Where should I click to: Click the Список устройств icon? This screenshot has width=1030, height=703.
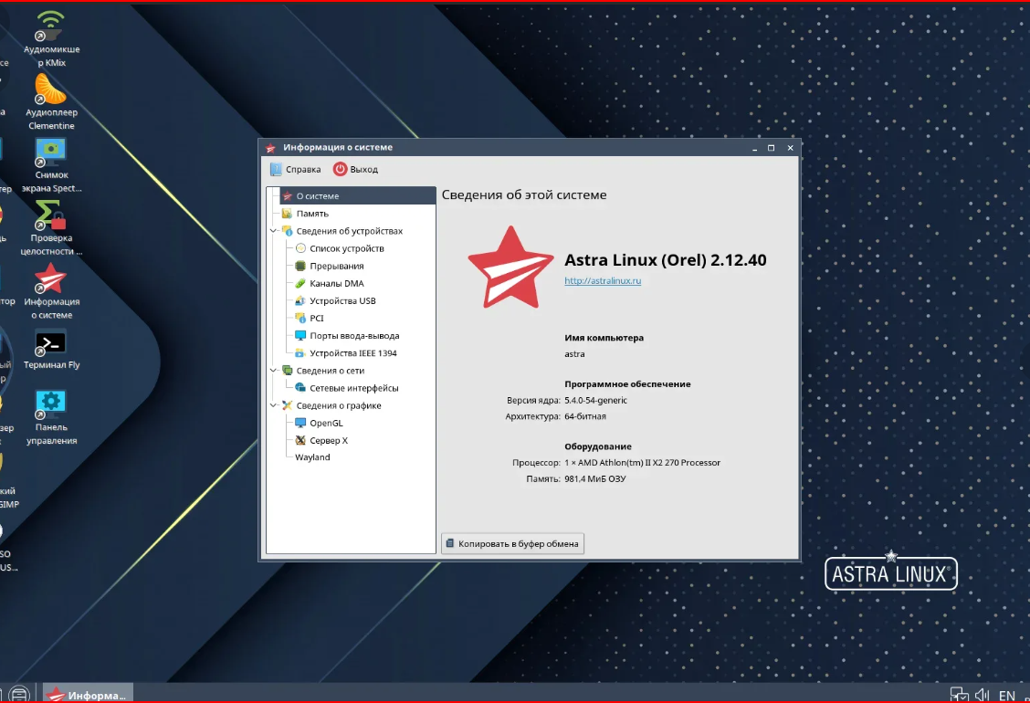(300, 248)
